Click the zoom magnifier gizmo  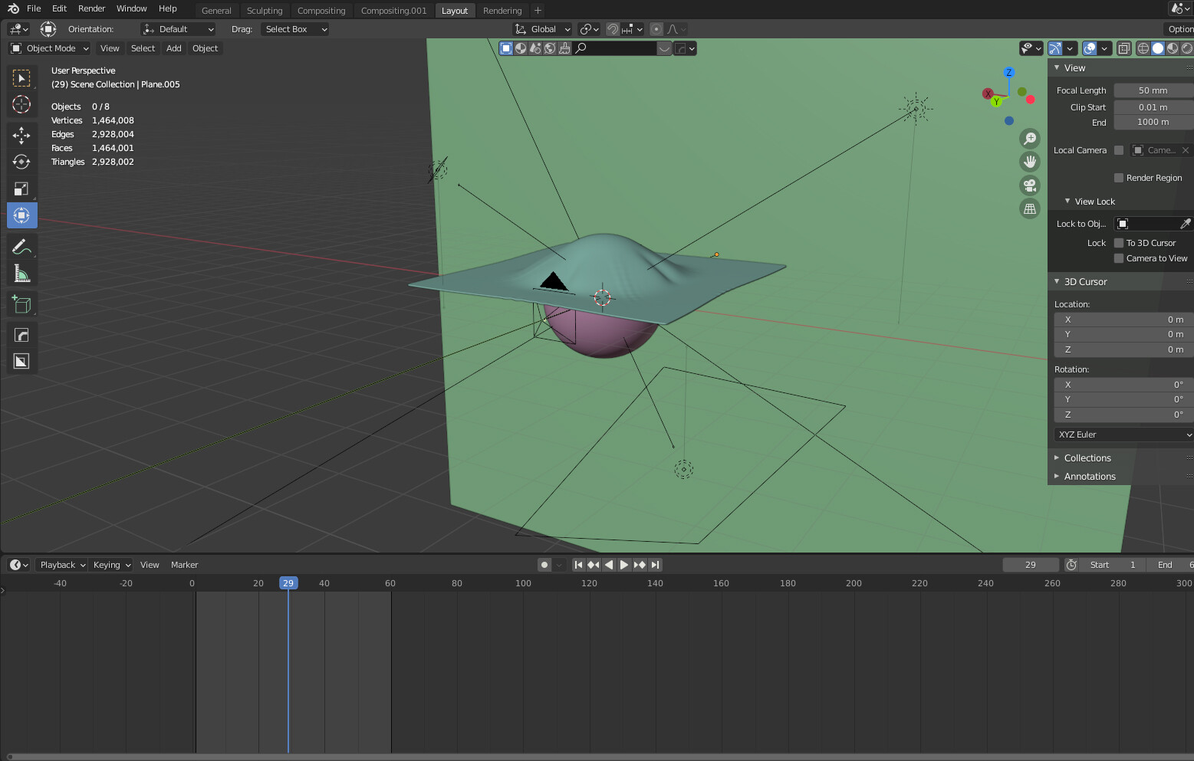tap(1030, 139)
